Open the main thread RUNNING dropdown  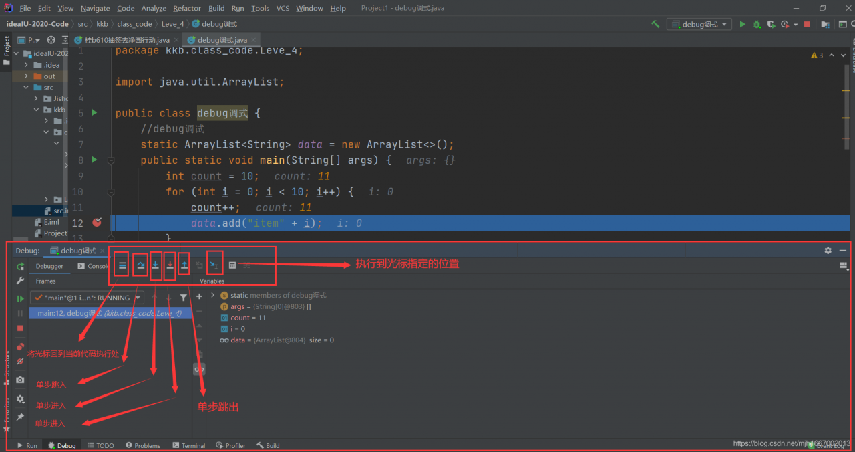tap(87, 298)
